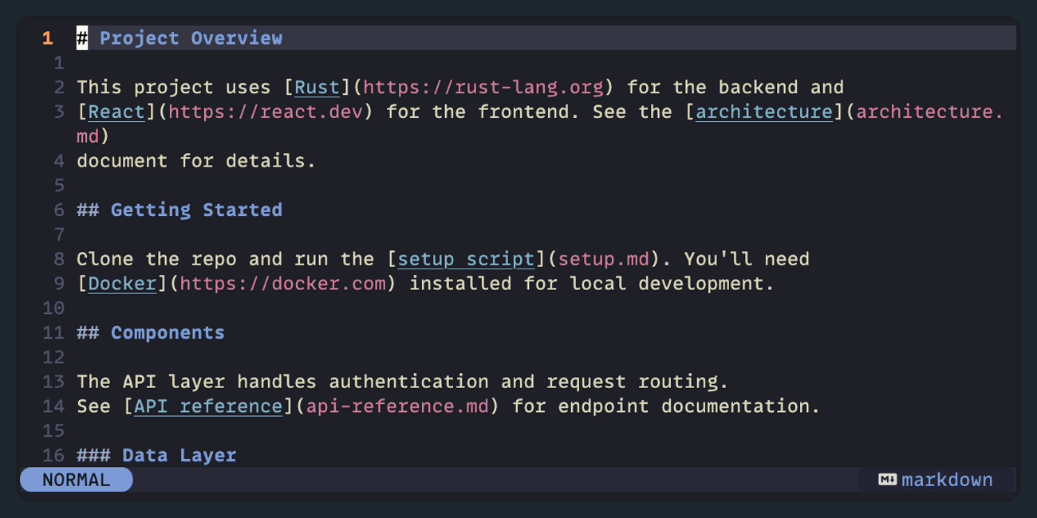
Task: Click the https://docker.com URL
Action: 282,284
